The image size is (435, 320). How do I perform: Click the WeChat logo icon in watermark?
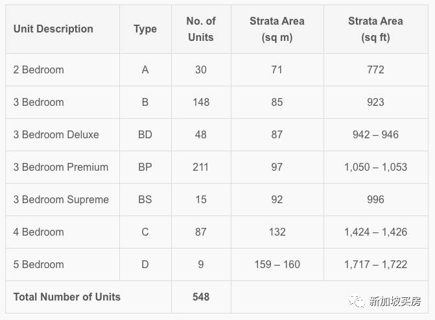356,301
